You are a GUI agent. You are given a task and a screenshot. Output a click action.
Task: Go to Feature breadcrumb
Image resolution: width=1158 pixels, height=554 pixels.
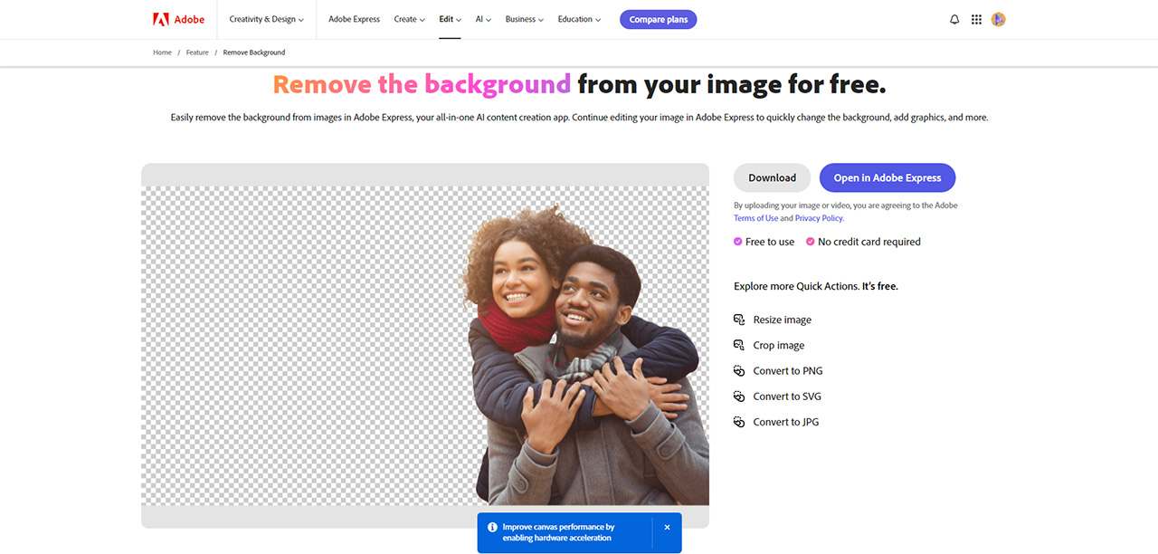point(197,53)
